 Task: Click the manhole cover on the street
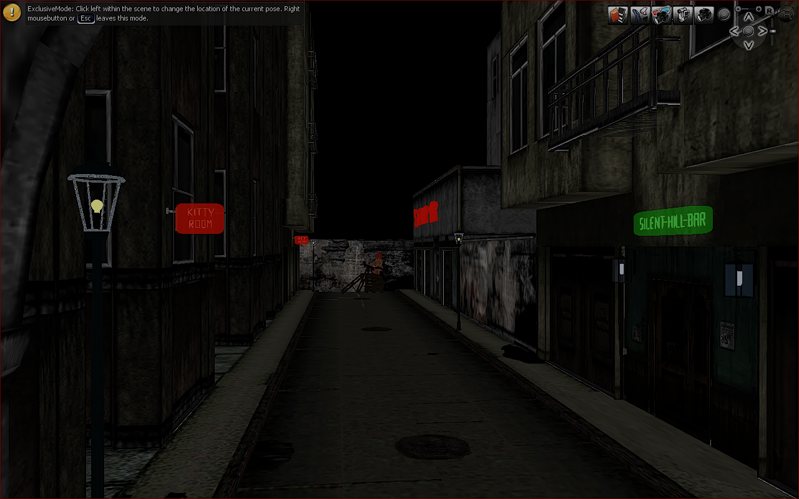click(433, 447)
